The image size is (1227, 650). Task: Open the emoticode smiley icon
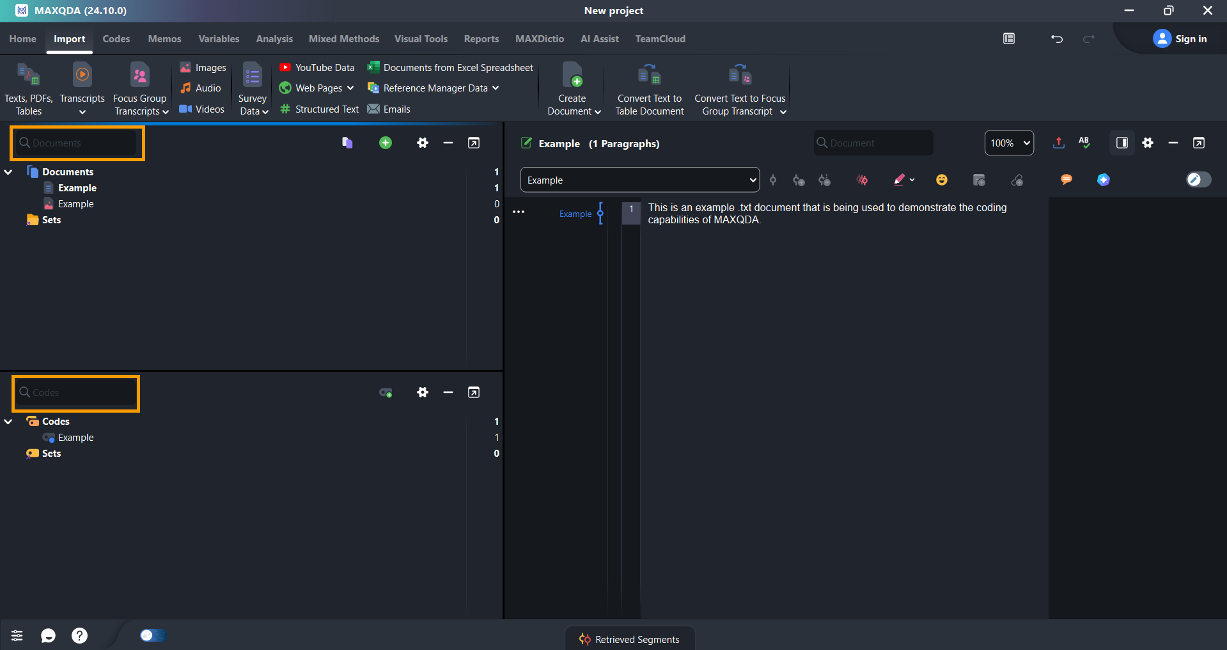pos(941,180)
